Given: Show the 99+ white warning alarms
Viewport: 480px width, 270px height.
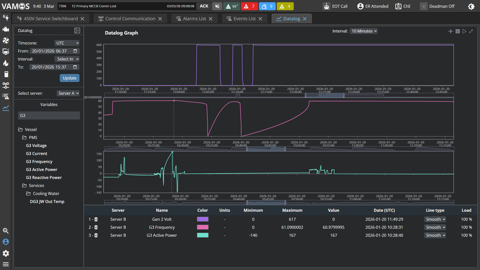Looking at the screenshot, I should (231, 6).
